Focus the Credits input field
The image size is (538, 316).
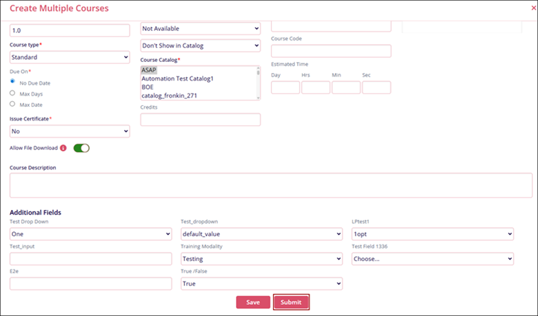pyautogui.click(x=200, y=120)
